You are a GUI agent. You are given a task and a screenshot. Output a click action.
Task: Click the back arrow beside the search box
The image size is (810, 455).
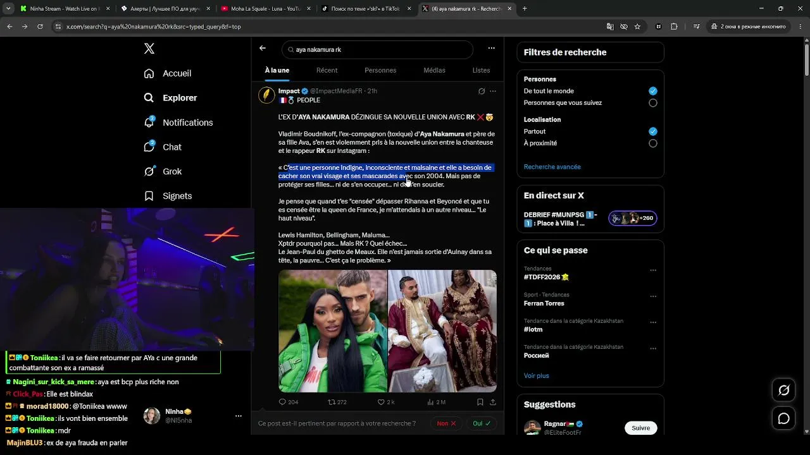[263, 49]
